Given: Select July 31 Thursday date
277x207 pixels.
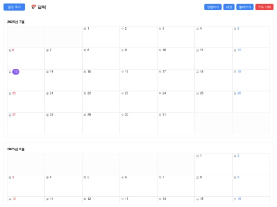Looking at the screenshot, I should (x=164, y=115).
